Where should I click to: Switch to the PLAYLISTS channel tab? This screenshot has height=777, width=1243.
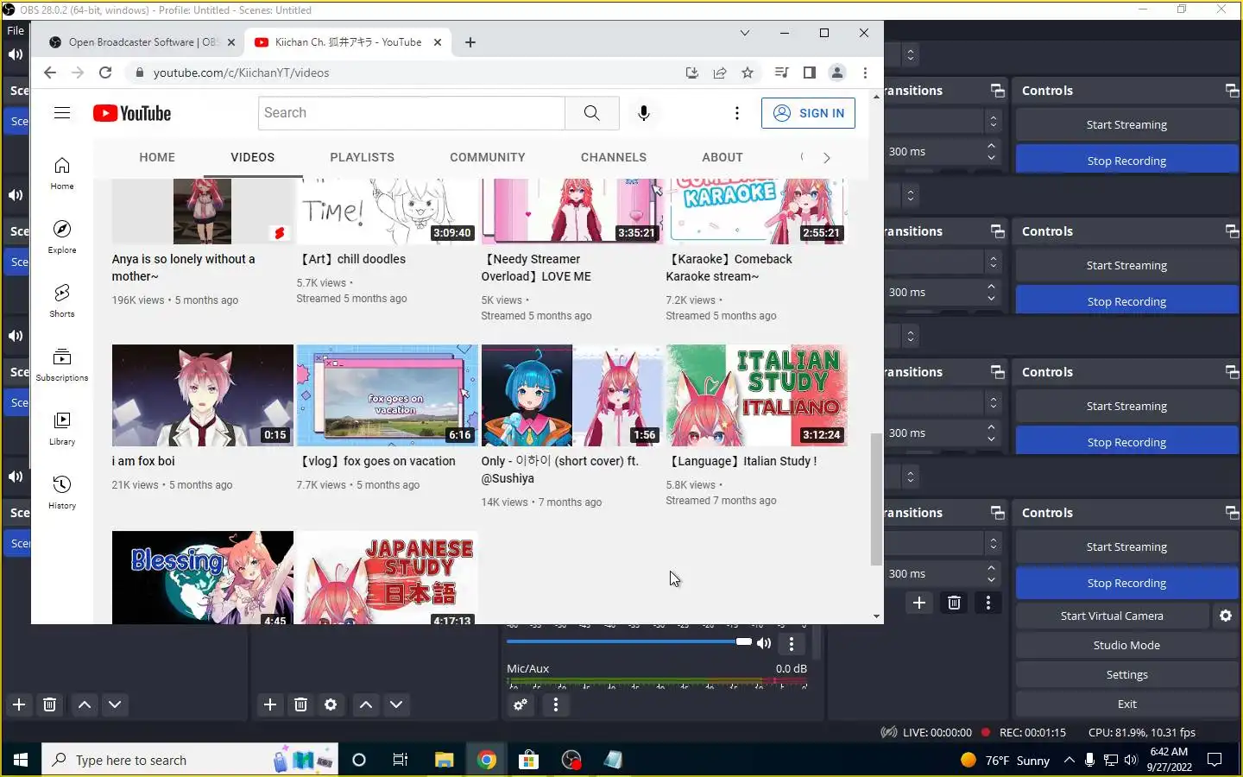click(x=362, y=157)
